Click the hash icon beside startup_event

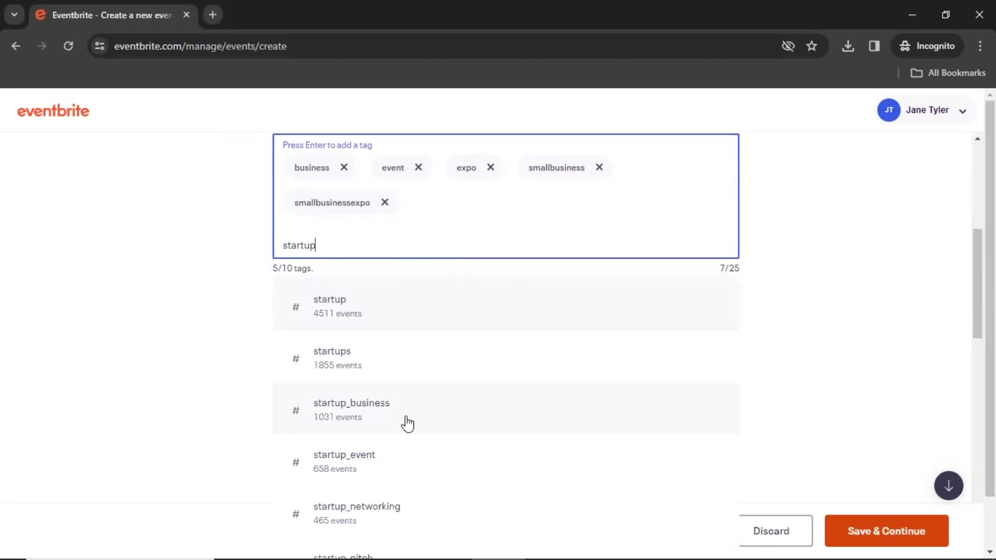click(x=296, y=462)
